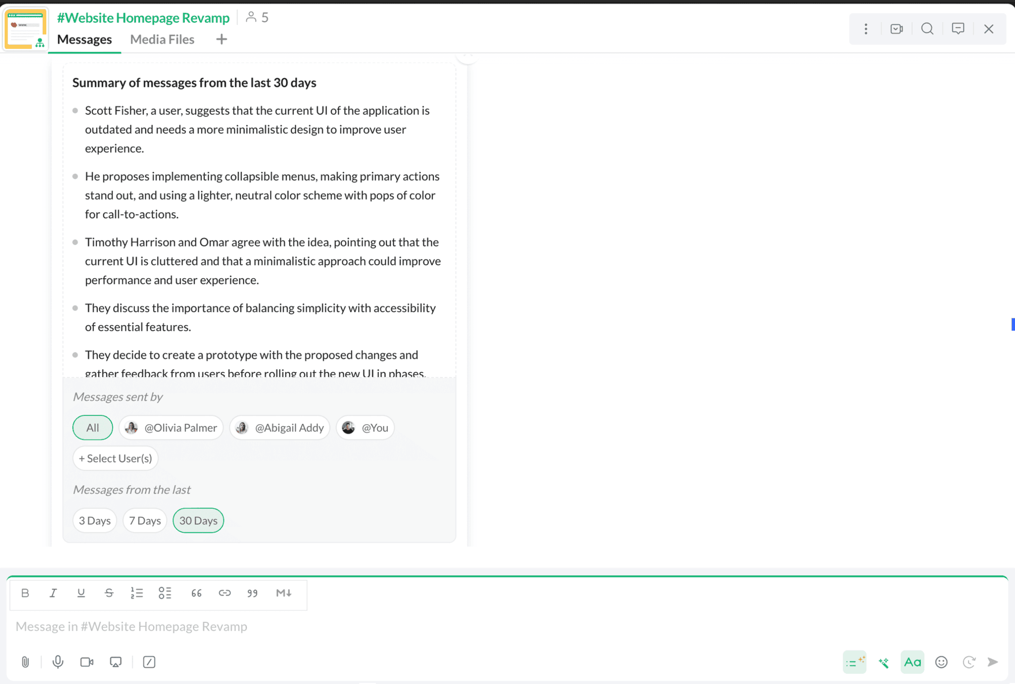1015x684 pixels.
Task: Choose the 3 Days time range
Action: (x=95, y=520)
